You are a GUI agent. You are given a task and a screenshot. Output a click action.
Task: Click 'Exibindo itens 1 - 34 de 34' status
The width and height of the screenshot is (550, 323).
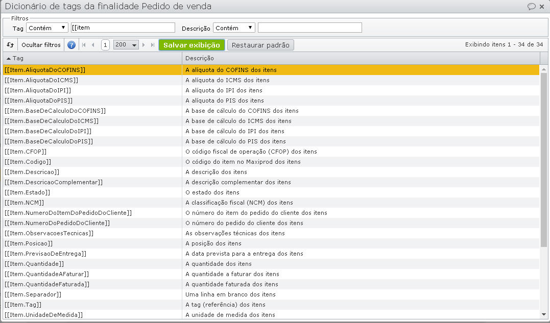(504, 44)
